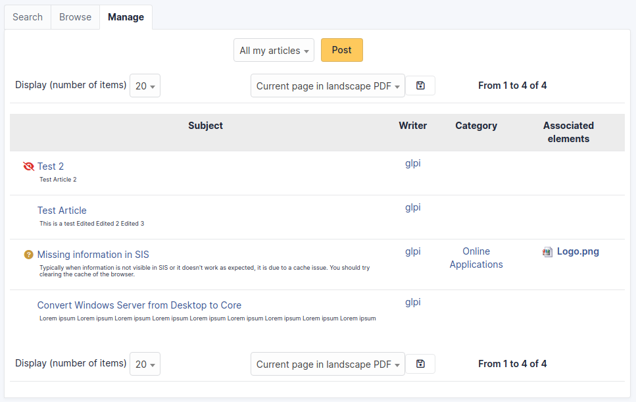Click the Subject column header
The image size is (636, 402).
click(206, 126)
